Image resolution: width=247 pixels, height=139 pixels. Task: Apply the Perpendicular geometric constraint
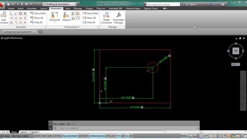[x=16, y=18]
